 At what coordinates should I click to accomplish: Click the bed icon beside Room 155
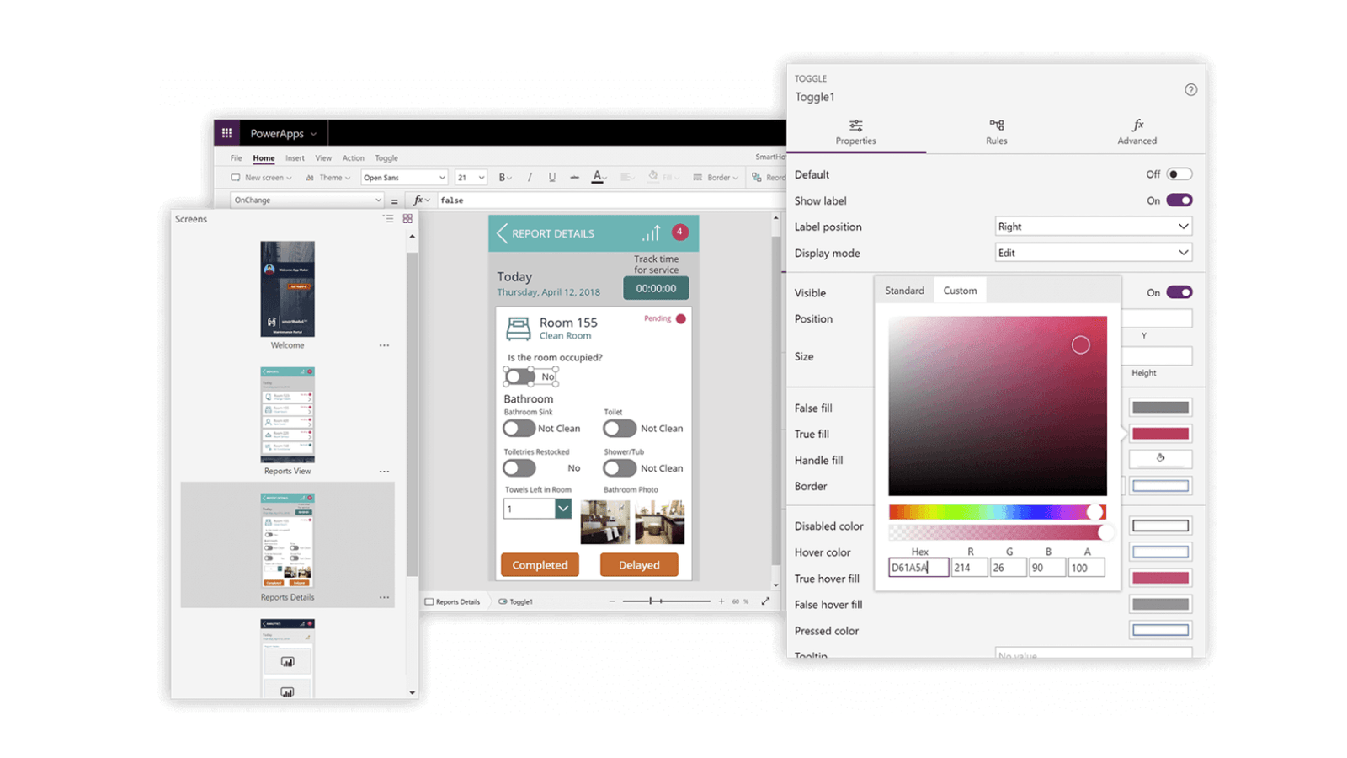click(x=518, y=328)
